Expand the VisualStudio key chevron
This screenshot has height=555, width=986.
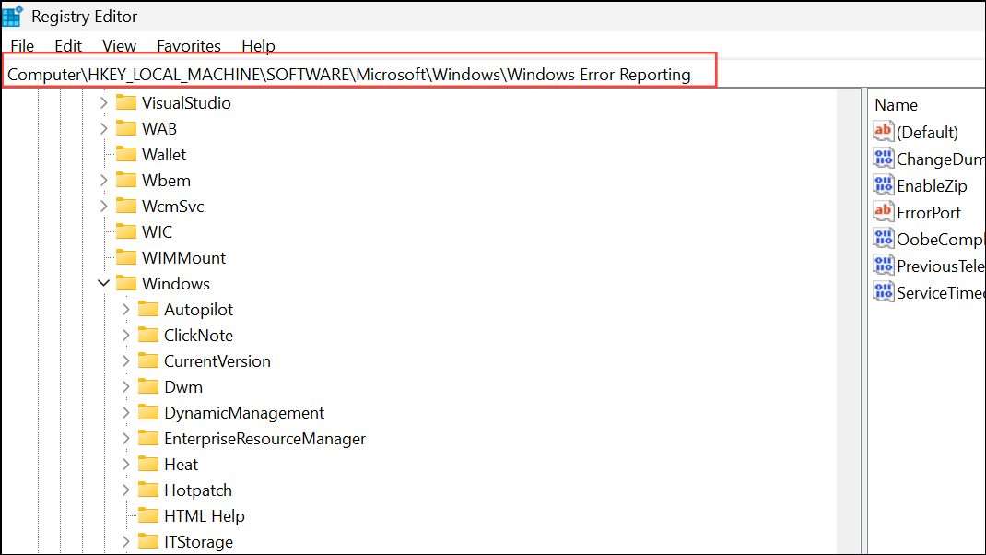point(103,102)
